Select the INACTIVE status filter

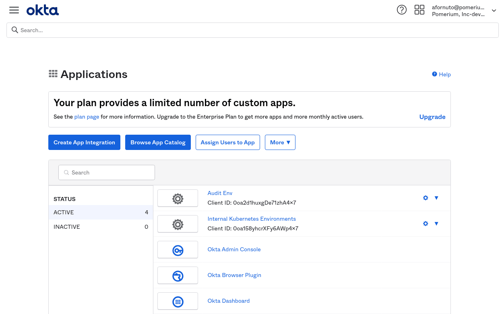point(66,227)
